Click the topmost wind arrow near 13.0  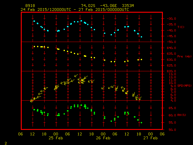pyautogui.click(x=76, y=76)
